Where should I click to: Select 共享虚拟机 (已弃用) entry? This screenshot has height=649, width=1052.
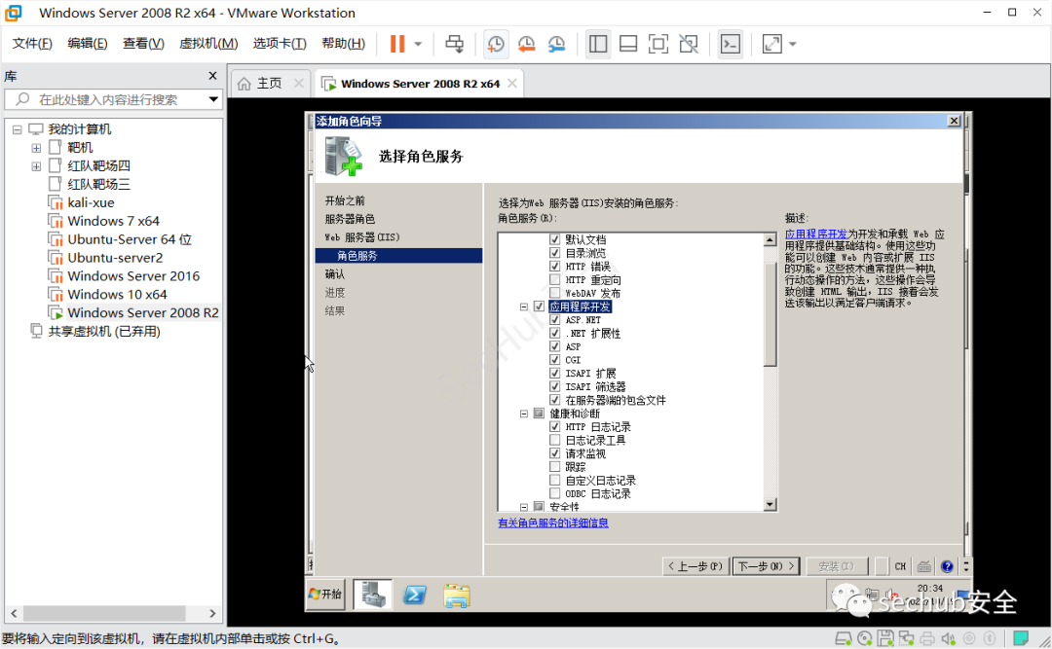(104, 331)
